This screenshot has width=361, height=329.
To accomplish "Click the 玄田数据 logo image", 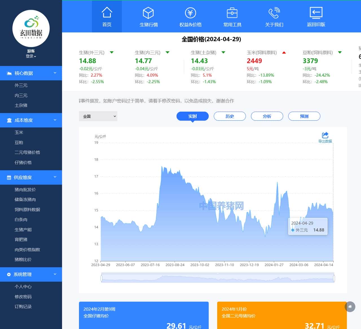I will coord(31,28).
